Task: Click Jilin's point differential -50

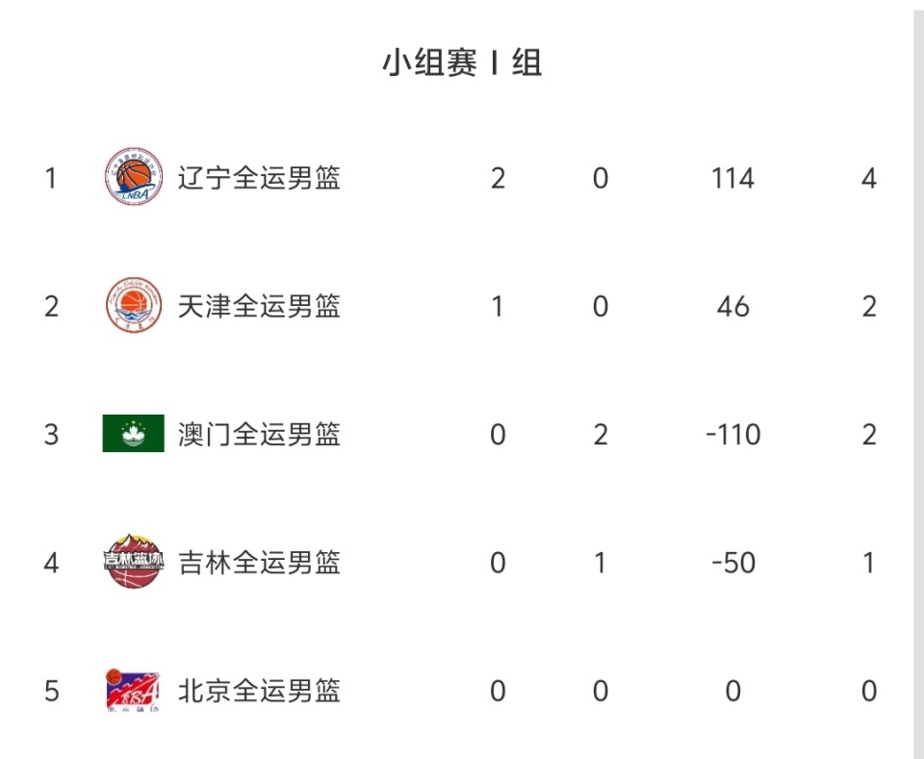Action: pos(732,562)
